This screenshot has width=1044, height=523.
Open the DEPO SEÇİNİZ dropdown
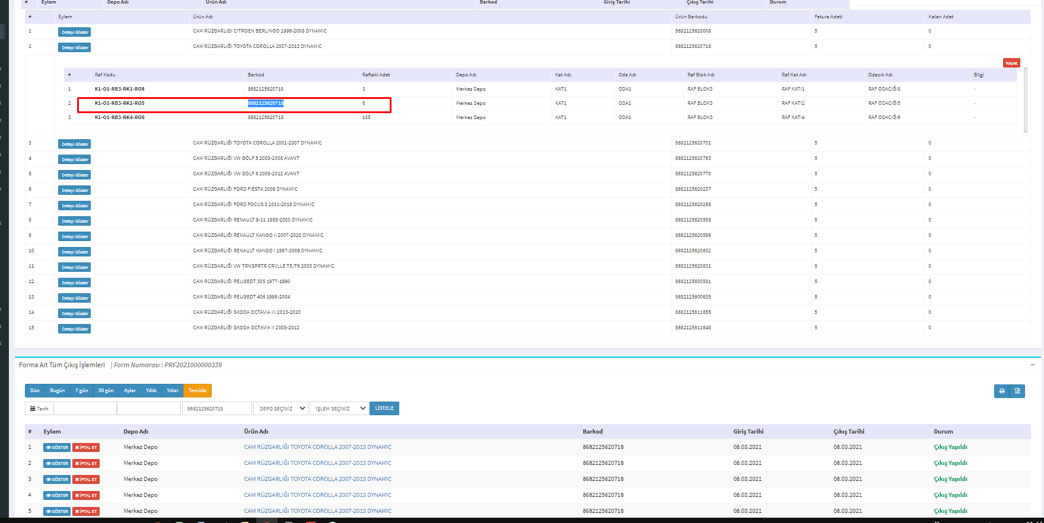281,409
